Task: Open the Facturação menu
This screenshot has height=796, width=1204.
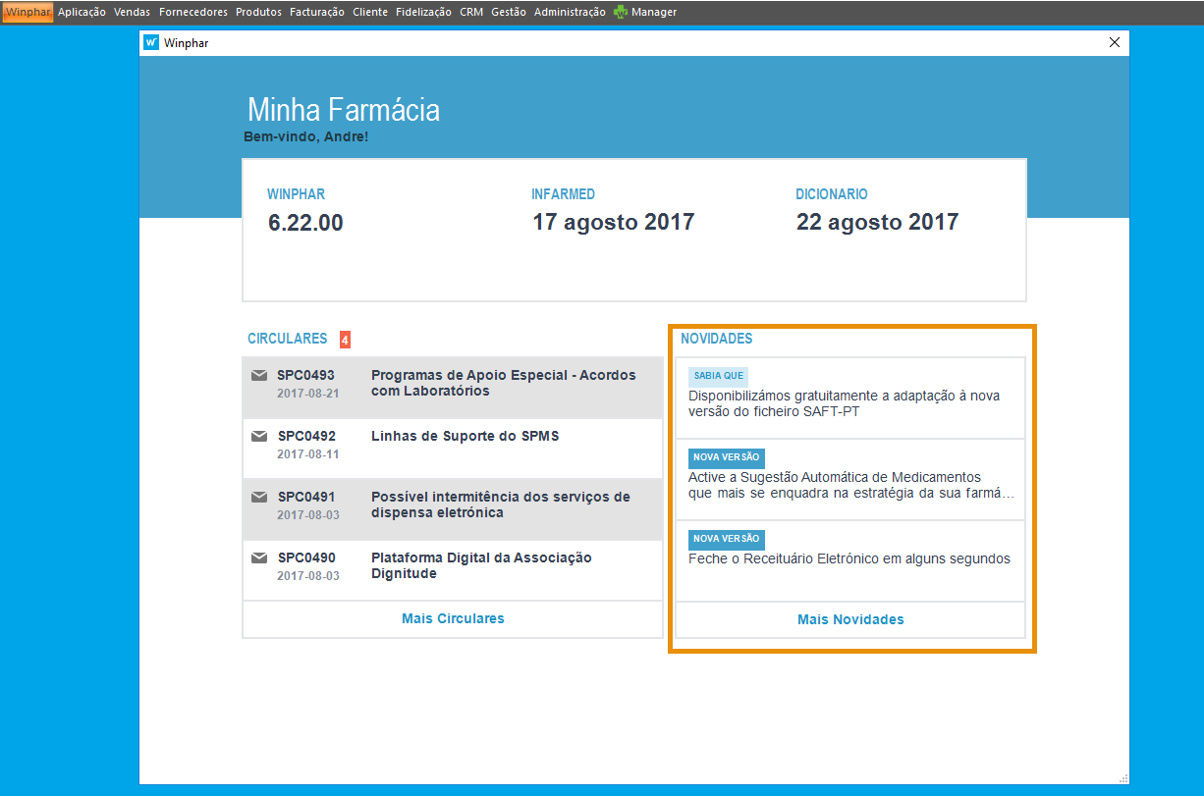Action: coord(317,12)
